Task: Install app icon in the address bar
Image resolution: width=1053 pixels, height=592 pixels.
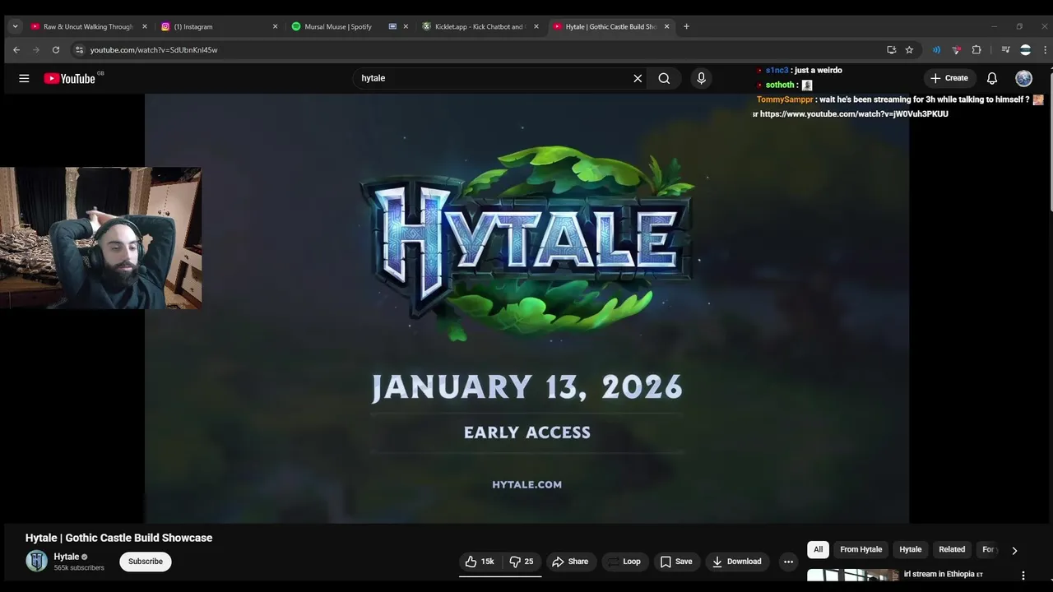Action: (891, 50)
